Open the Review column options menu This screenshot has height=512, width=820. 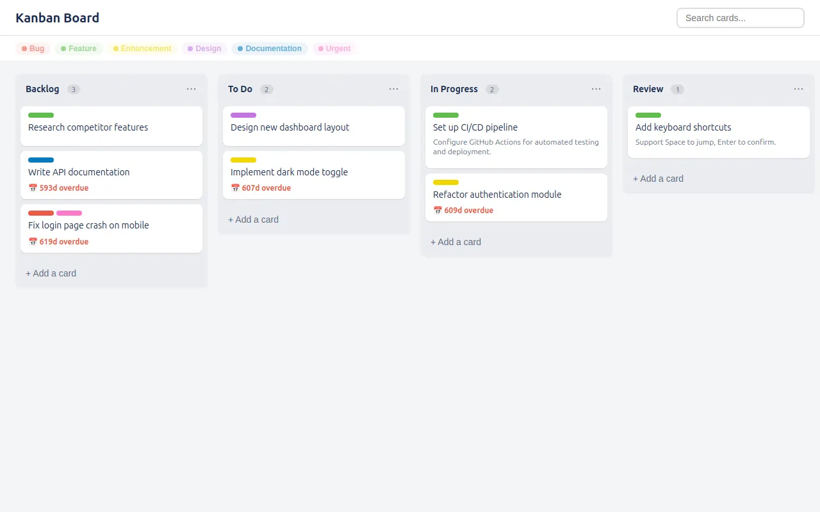point(799,89)
